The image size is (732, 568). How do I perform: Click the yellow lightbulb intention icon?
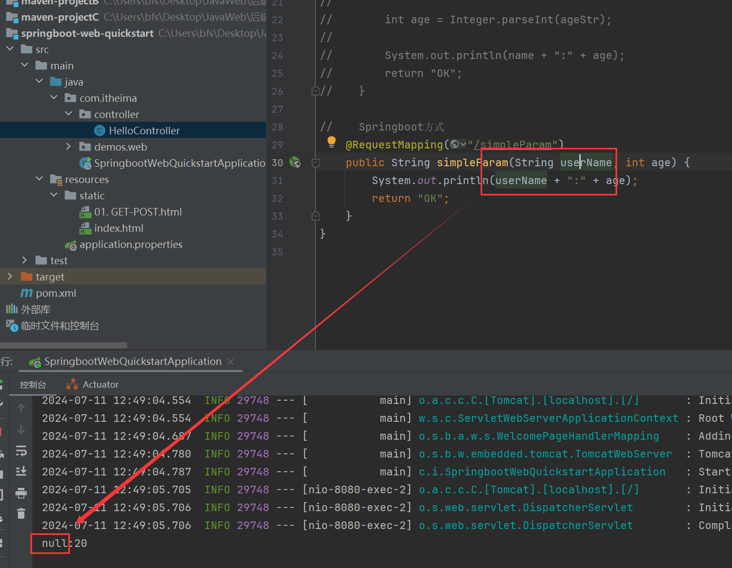332,142
